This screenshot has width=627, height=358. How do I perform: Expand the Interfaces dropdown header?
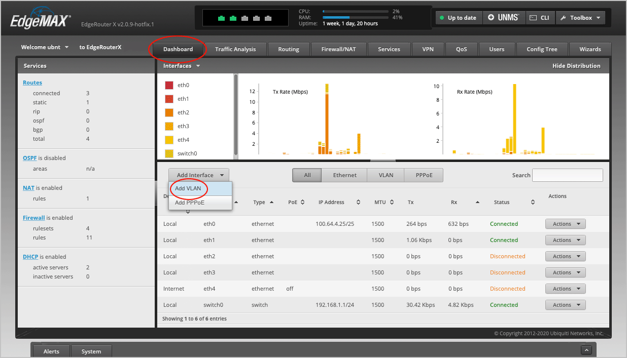[182, 66]
